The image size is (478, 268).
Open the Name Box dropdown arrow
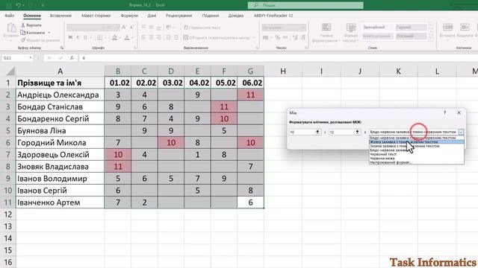30,58
